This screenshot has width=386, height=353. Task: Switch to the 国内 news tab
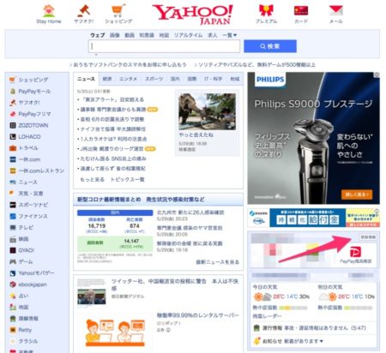coord(175,79)
